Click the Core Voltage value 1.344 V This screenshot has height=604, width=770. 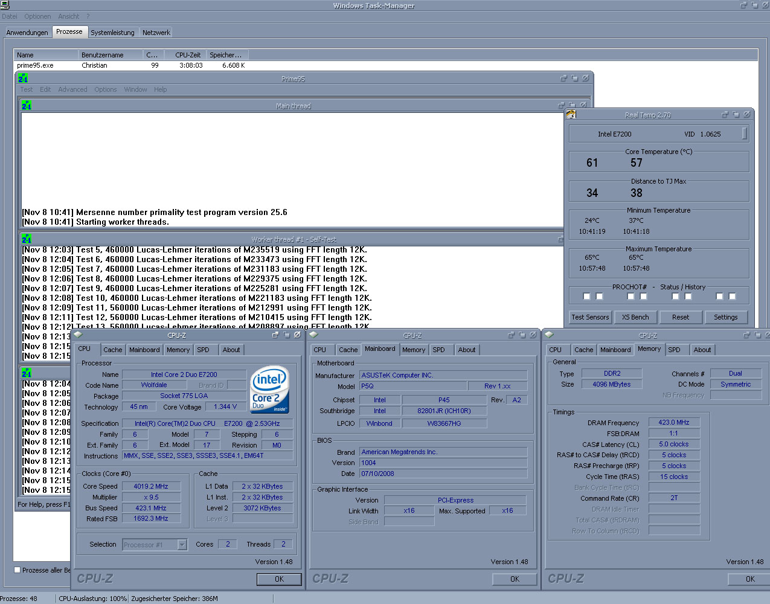click(x=226, y=406)
